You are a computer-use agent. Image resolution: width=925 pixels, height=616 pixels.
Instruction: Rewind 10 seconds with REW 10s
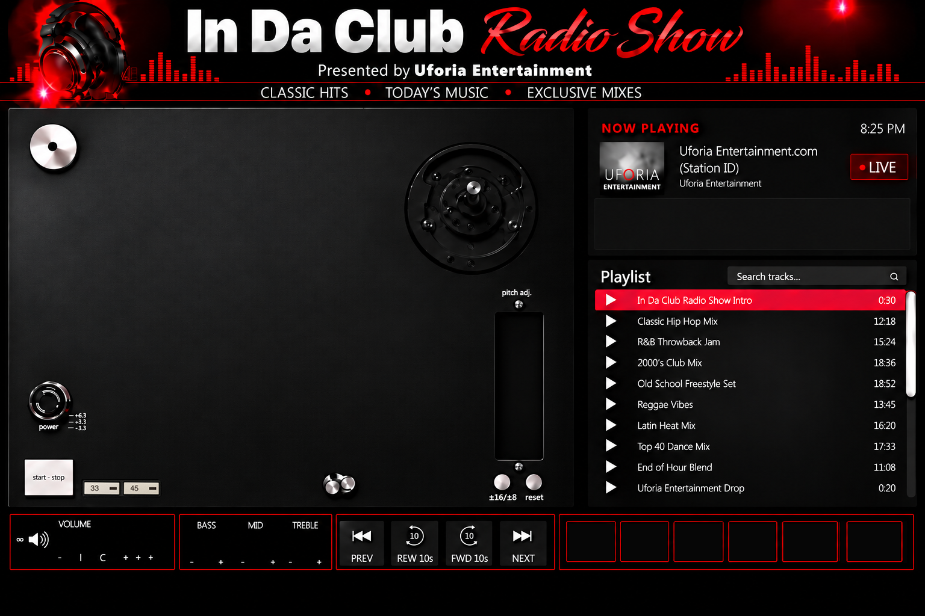click(x=415, y=544)
